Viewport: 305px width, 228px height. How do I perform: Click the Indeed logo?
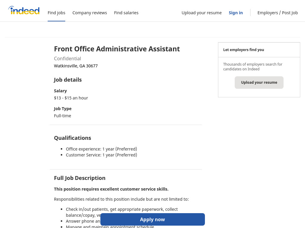(24, 10)
